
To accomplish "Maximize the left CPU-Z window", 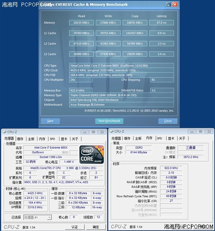I will [x=93, y=132].
